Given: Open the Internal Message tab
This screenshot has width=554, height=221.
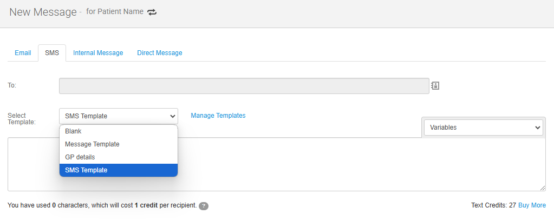Looking at the screenshot, I should pyautogui.click(x=98, y=53).
